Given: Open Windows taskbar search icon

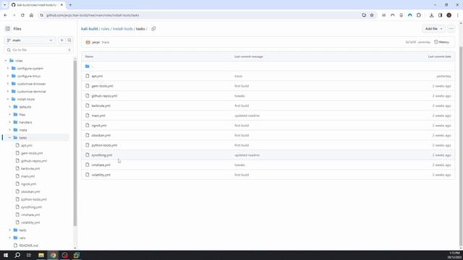Looking at the screenshot, I should (17, 255).
